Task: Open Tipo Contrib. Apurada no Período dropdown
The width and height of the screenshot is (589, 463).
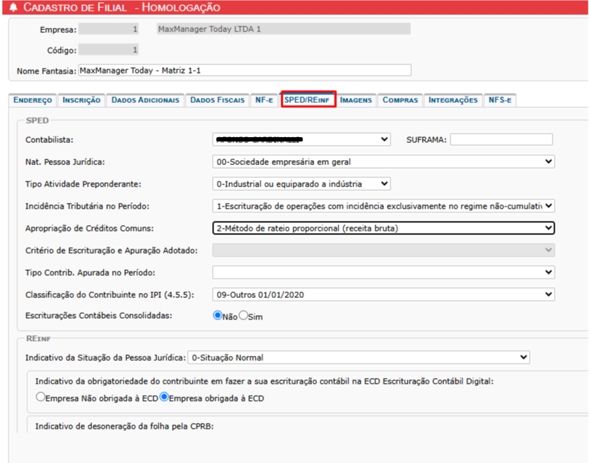Action: [383, 272]
